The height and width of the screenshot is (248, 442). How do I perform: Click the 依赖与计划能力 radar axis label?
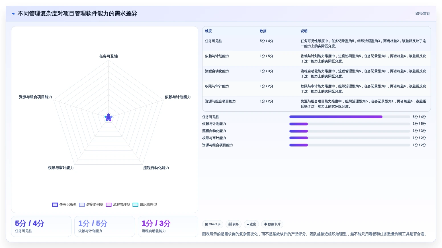pos(178,97)
